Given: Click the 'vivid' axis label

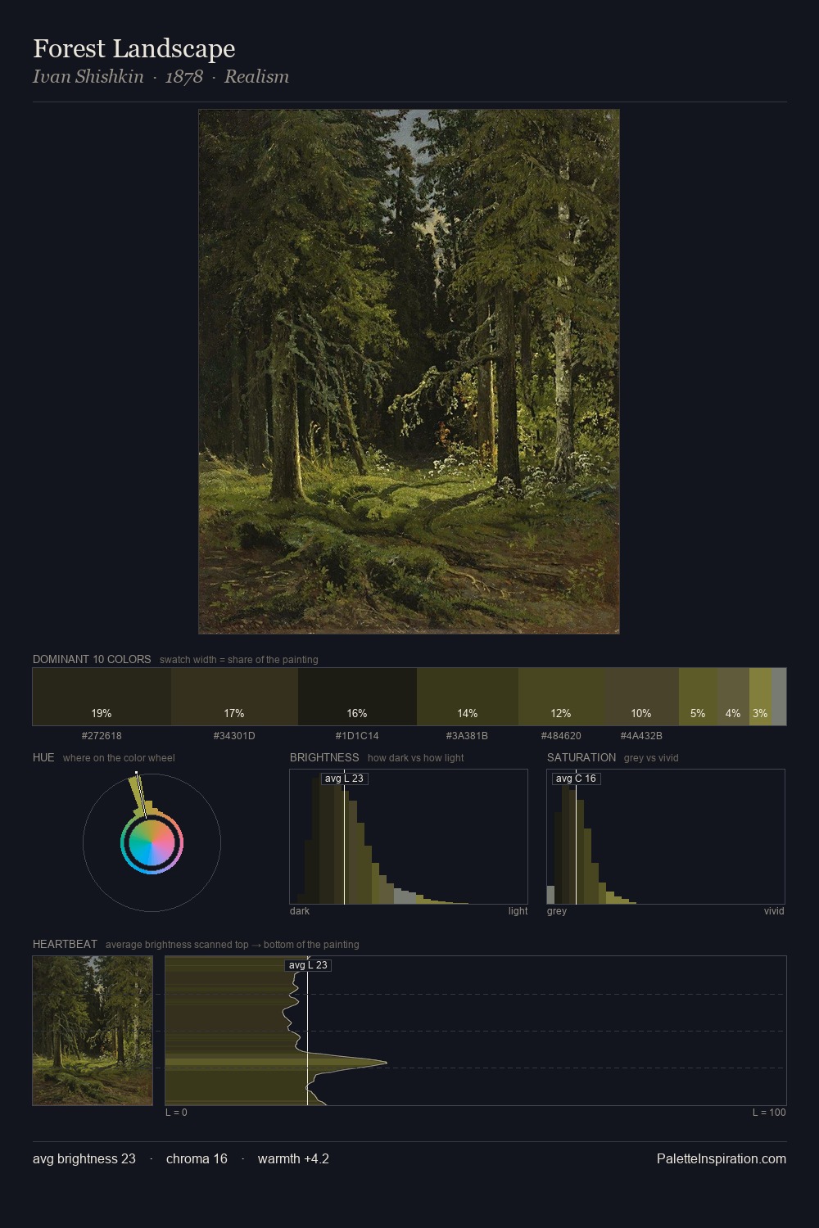Looking at the screenshot, I should point(774,911).
